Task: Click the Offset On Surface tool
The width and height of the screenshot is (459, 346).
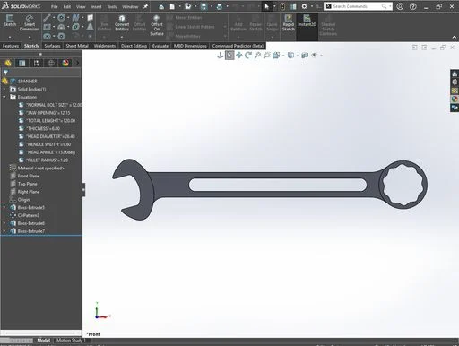Action: [157, 25]
